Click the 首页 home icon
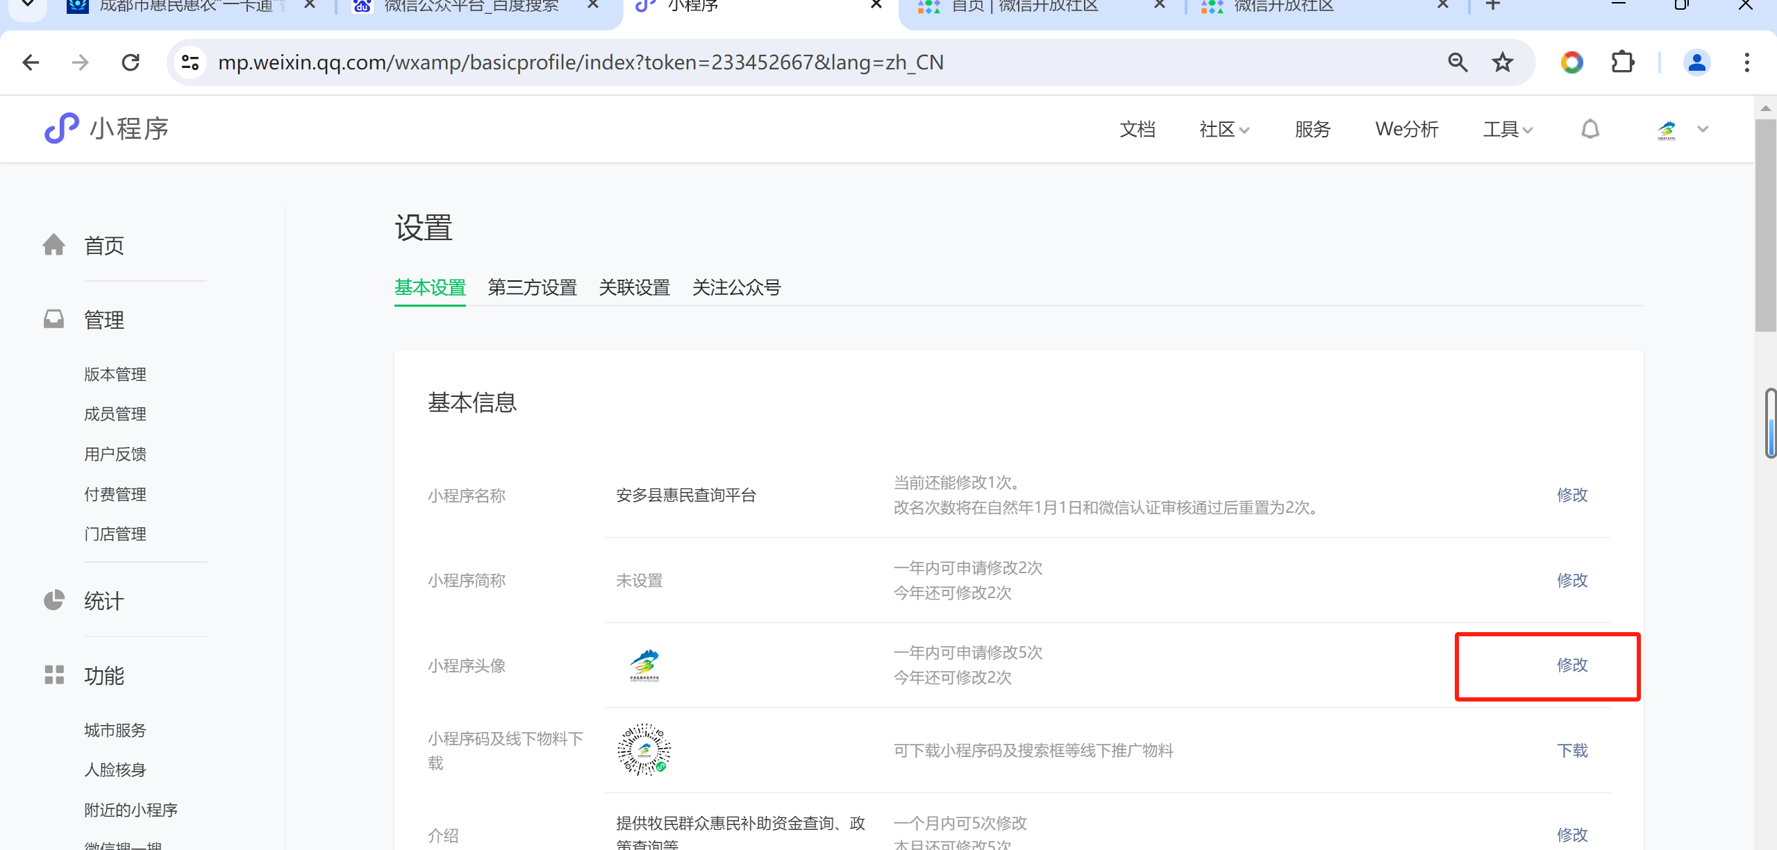 53,245
